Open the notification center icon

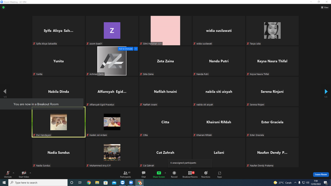(325, 182)
